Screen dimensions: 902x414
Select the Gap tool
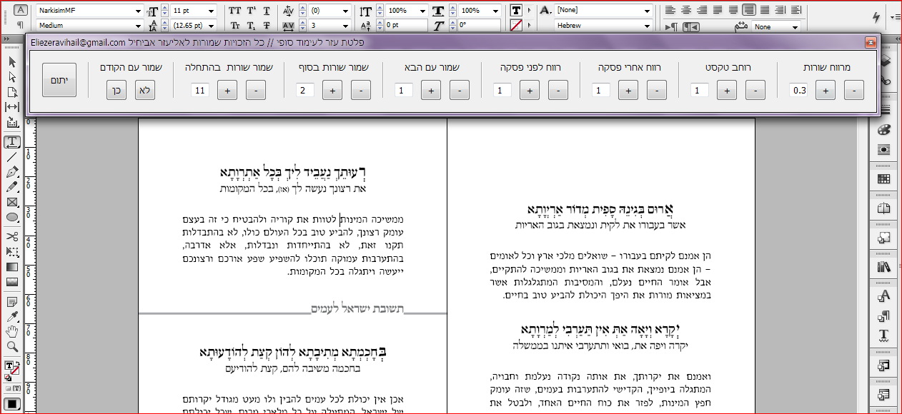pos(12,107)
